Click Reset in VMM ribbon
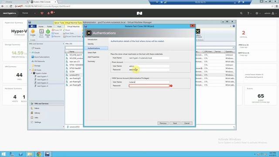This screenshot has width=279, height=157. pos(67,30)
